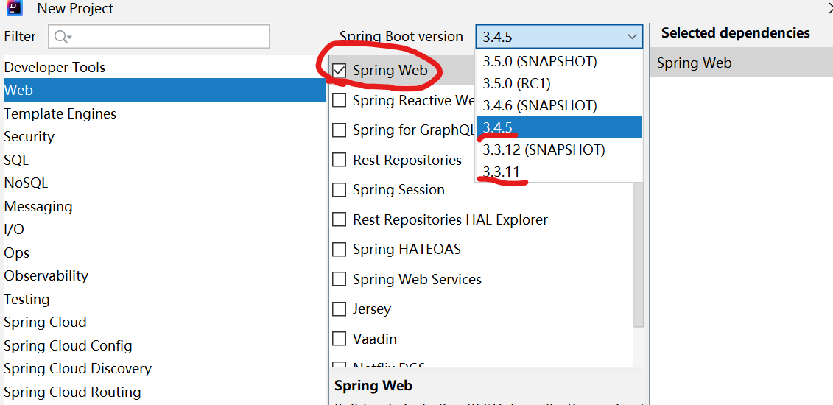Click the Selected dependencies header
The width and height of the screenshot is (833, 405).
tap(735, 33)
